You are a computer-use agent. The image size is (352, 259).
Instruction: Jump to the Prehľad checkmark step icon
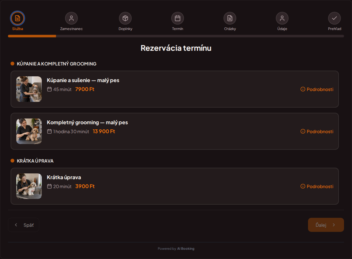click(334, 18)
